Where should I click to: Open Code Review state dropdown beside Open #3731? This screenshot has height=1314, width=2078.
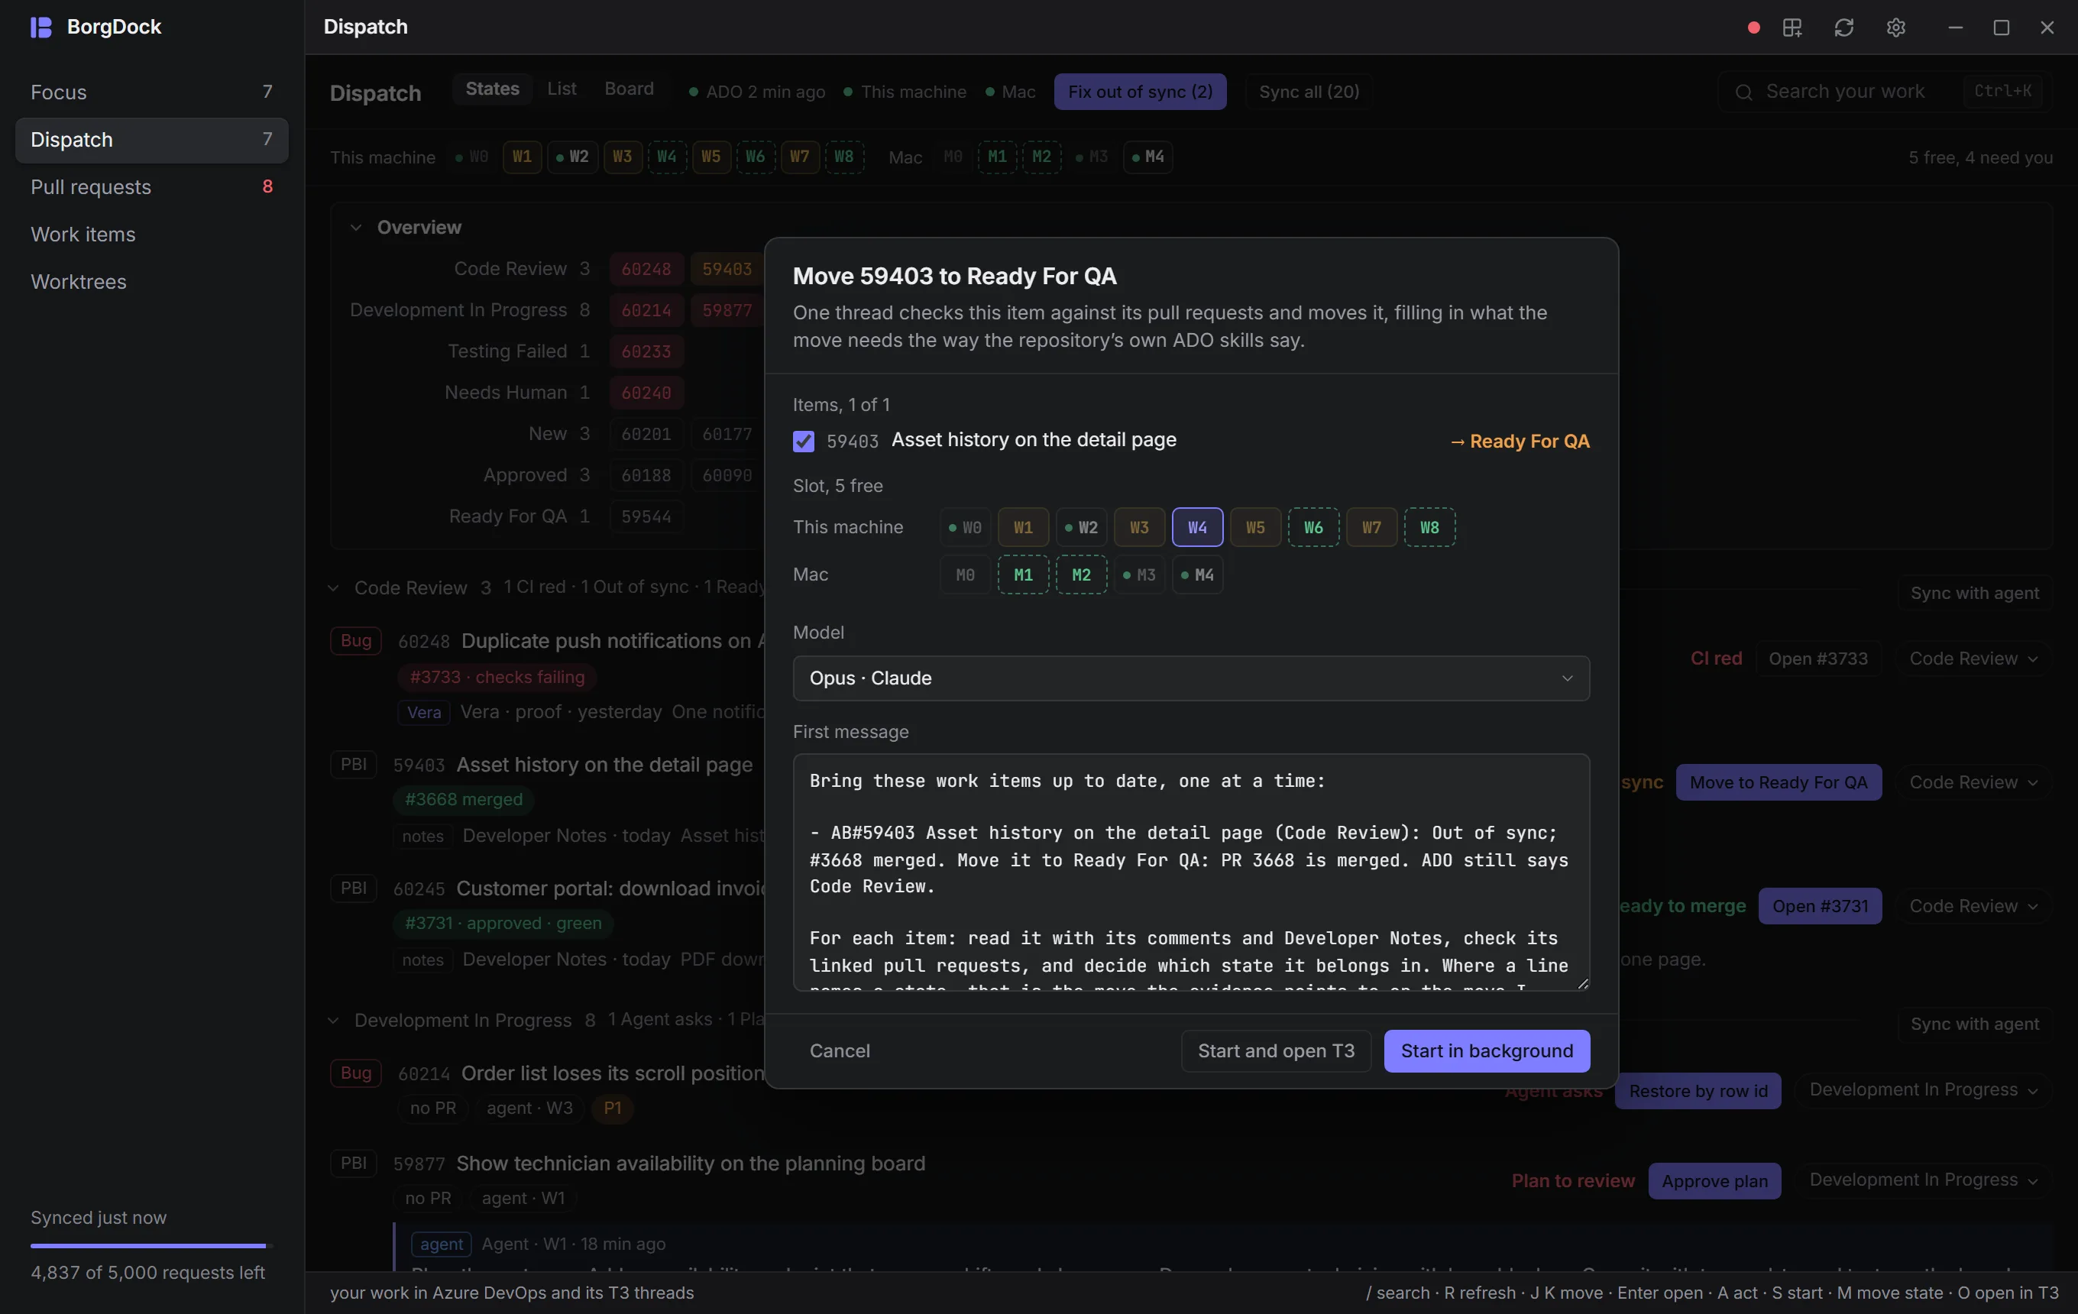point(1973,906)
